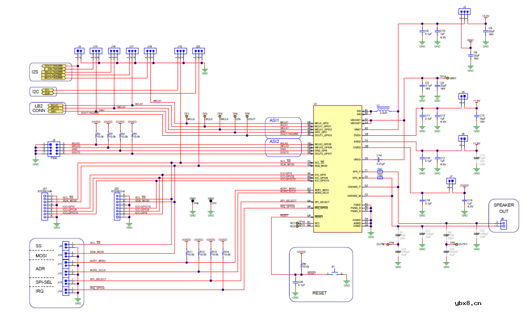Click the C14 0.01µF capacitor
Screen dimensions: 530x316
pos(379,159)
